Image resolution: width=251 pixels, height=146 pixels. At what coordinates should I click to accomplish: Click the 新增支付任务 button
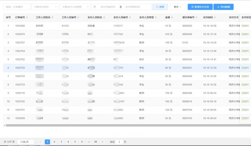pos(200,7)
